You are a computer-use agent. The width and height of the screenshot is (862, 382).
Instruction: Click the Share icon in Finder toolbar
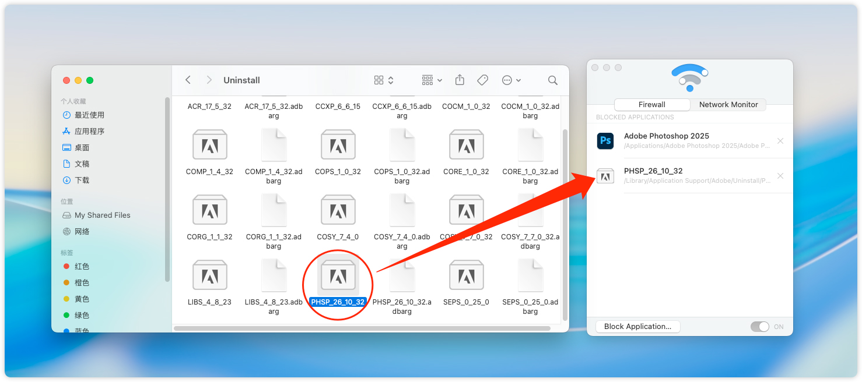(460, 80)
